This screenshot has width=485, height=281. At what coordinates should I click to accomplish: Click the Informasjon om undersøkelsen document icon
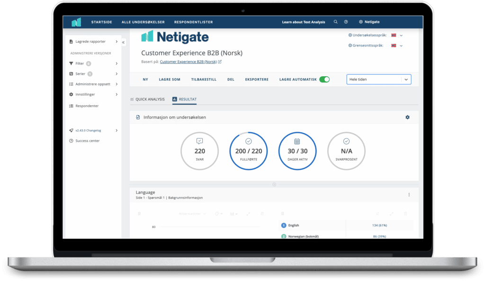[x=138, y=118]
